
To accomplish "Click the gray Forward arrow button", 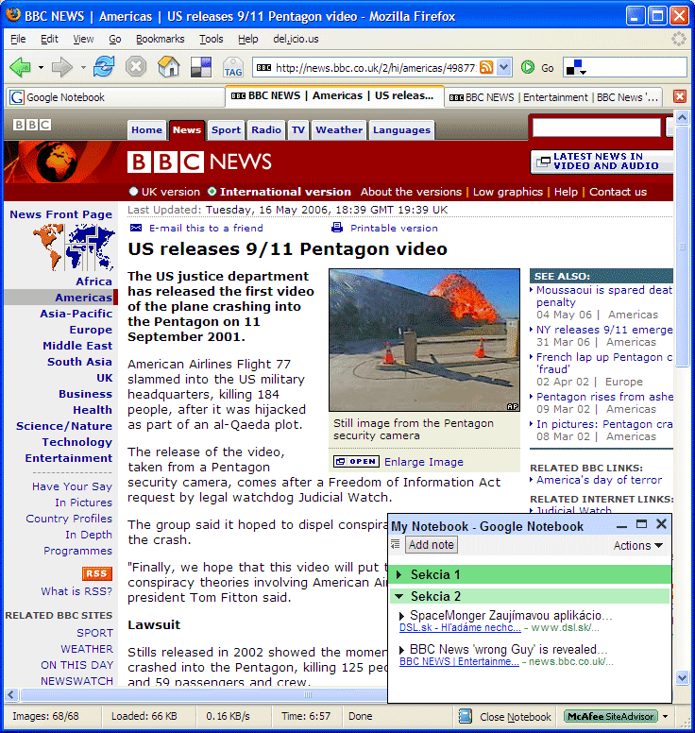I will (62, 67).
